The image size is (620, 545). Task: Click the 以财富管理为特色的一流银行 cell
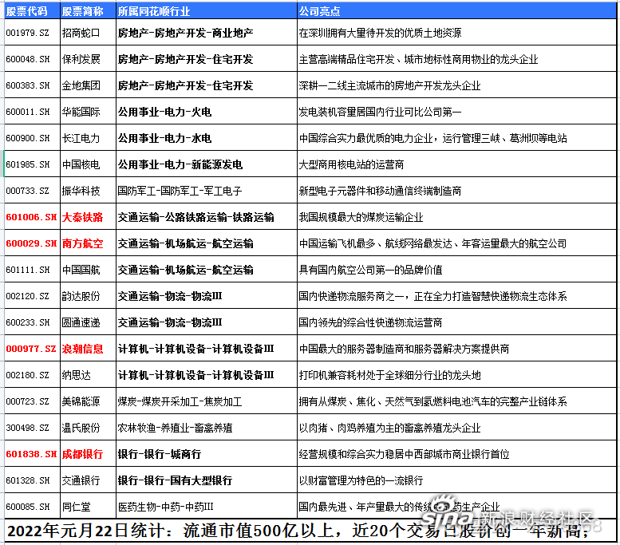(456, 480)
